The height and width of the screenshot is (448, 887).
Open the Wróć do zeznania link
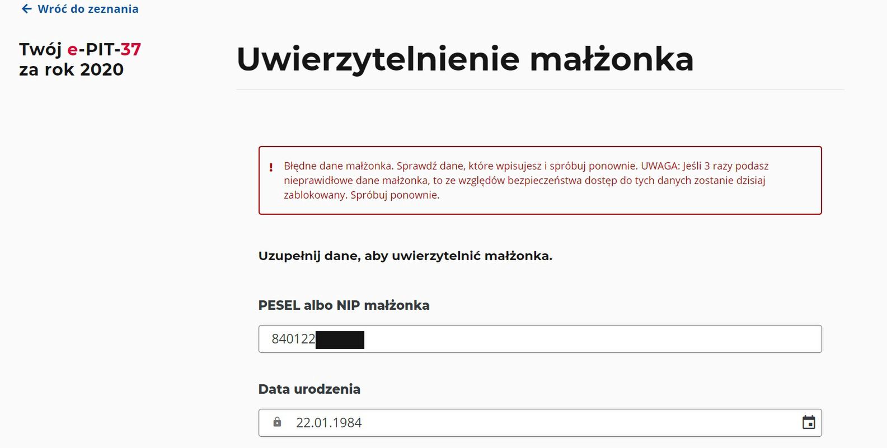[87, 8]
